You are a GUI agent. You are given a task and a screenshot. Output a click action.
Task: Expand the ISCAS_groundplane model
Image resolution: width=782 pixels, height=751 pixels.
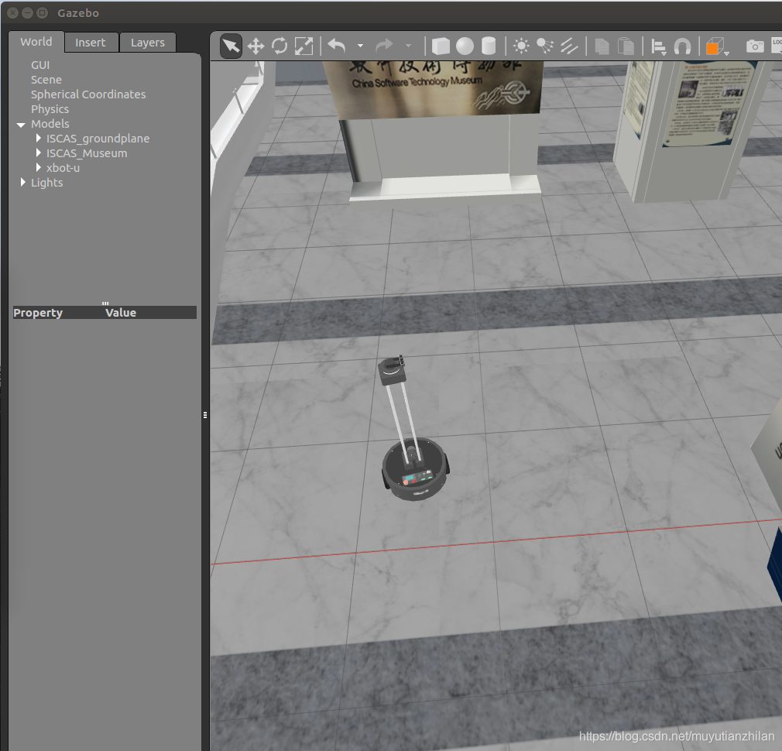point(39,138)
